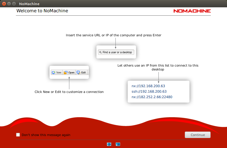Click the "Find a user or a desktop" search box
This screenshot has width=227, height=148.
coord(116,52)
